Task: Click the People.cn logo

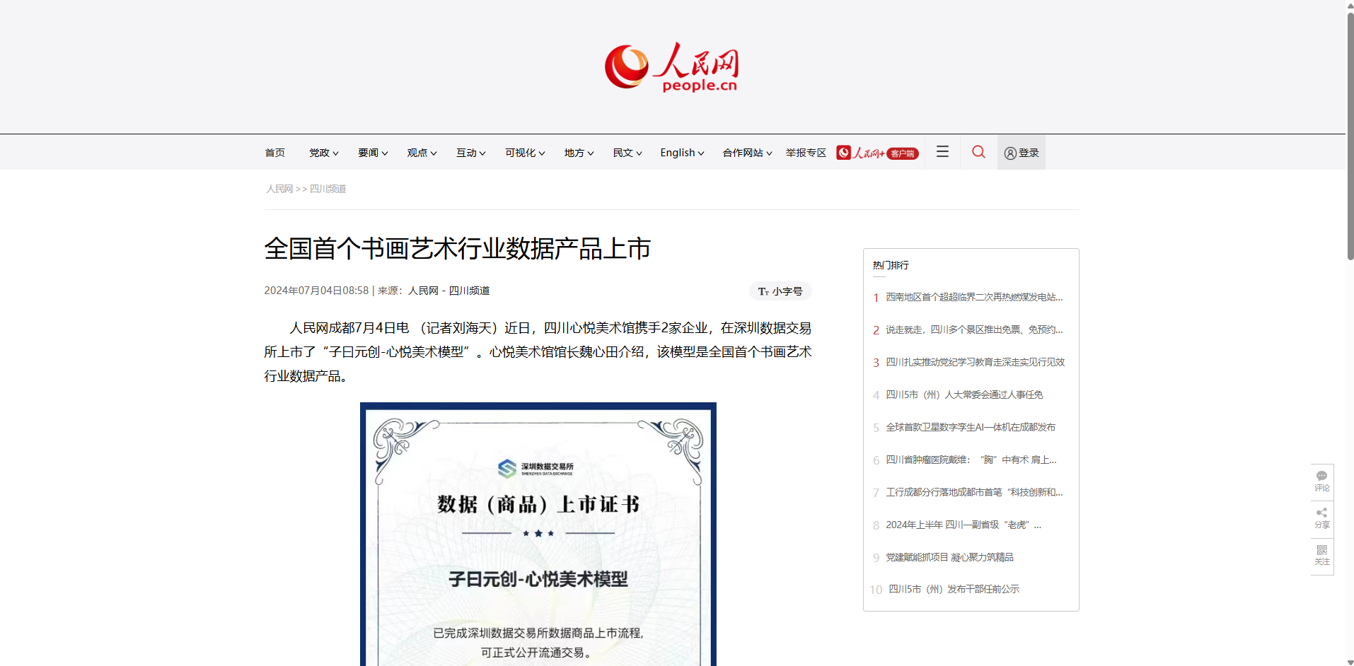Action: pos(671,67)
